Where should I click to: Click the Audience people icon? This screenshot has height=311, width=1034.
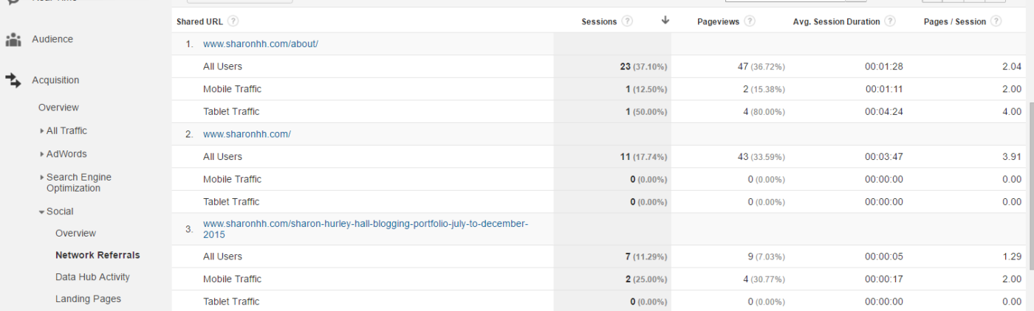coord(13,40)
